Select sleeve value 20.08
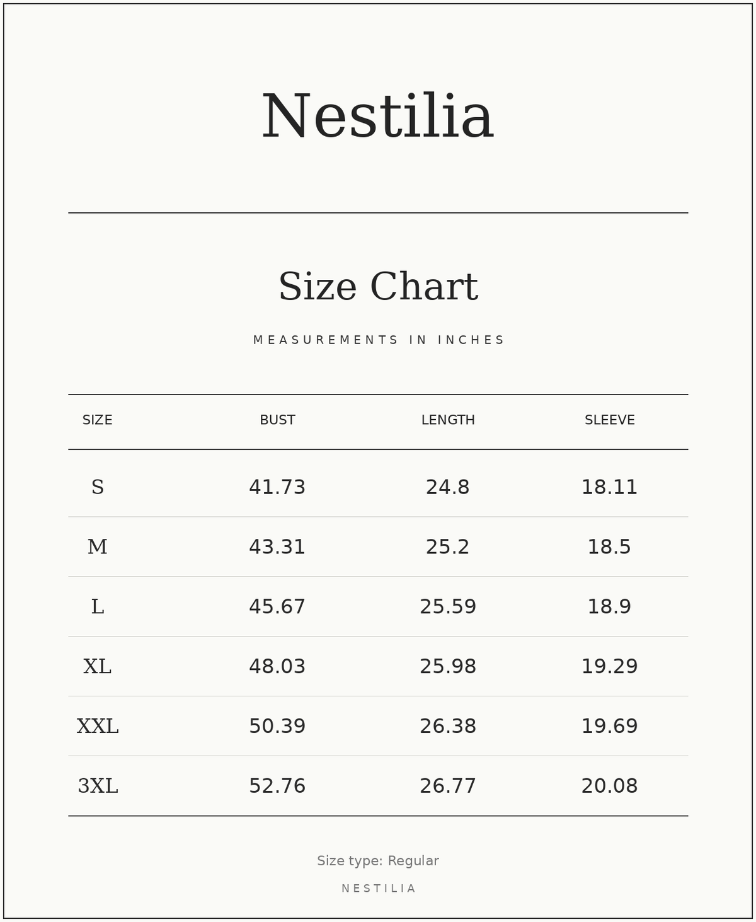756x922 pixels. click(610, 787)
